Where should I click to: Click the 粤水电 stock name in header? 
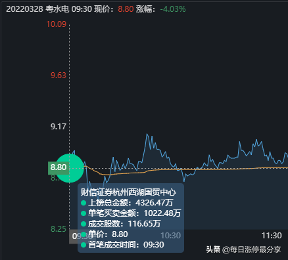(57, 9)
